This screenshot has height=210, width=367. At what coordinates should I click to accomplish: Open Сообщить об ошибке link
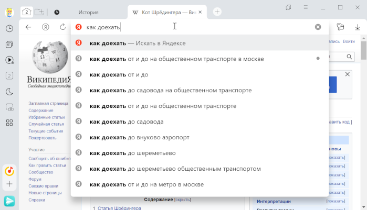click(x=49, y=159)
